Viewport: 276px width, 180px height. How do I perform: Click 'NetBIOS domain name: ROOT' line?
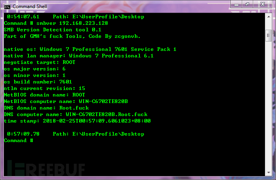click(44, 95)
